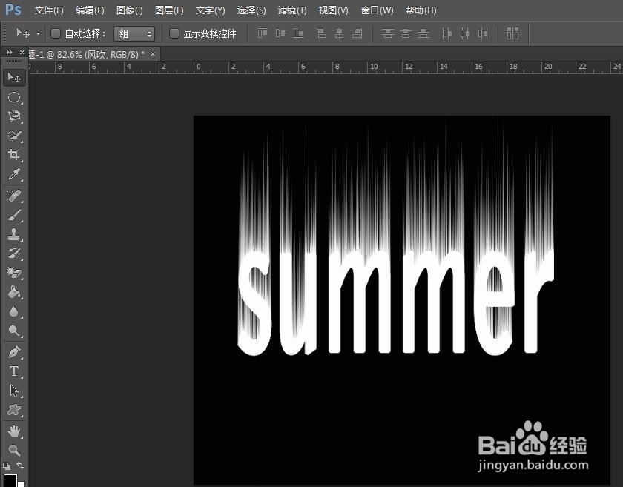Expand the toolbox double-arrow toggle
Screen dimensions: 623x487
(10, 52)
